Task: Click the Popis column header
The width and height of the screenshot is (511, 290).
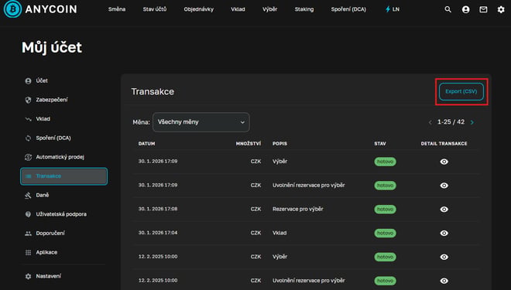Action: coord(280,144)
